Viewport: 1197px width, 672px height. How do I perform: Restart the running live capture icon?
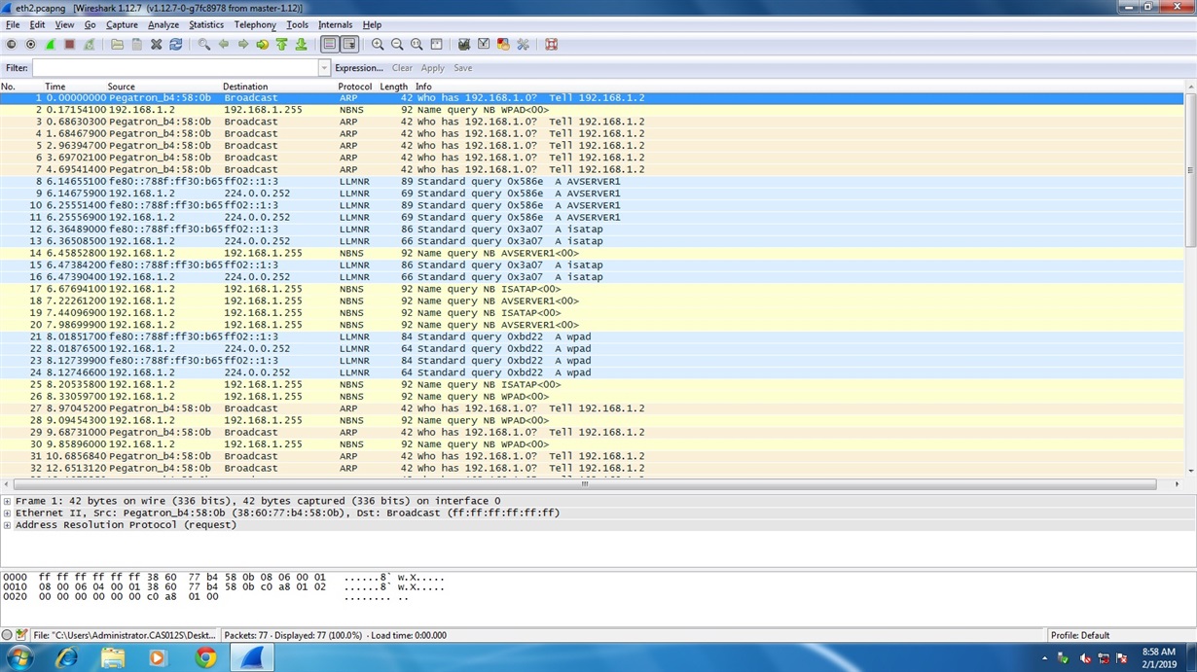click(x=90, y=45)
